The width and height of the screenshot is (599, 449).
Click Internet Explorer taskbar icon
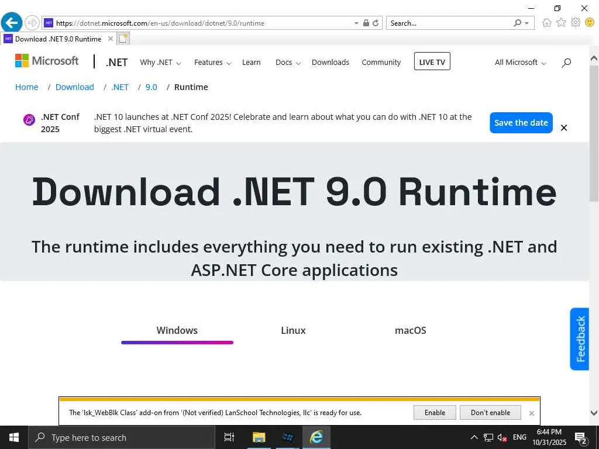(x=316, y=437)
